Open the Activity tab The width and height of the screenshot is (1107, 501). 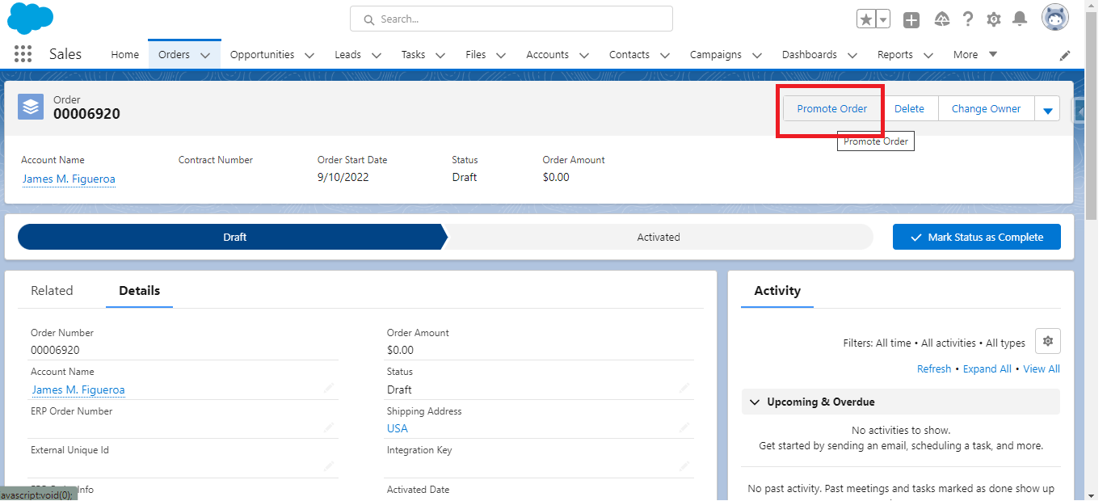click(x=777, y=291)
